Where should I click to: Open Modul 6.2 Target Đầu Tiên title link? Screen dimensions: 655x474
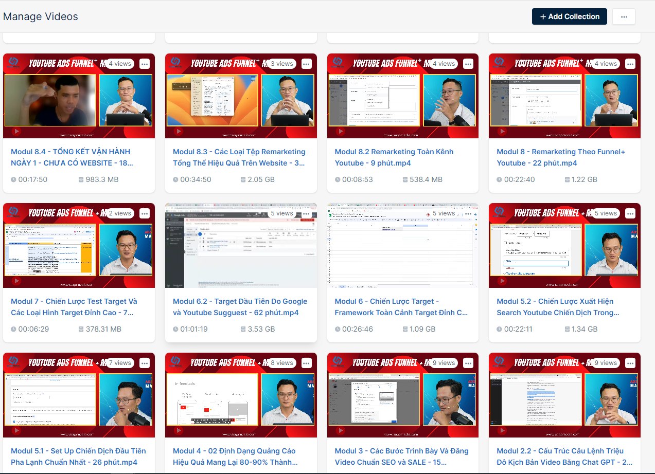click(x=240, y=307)
